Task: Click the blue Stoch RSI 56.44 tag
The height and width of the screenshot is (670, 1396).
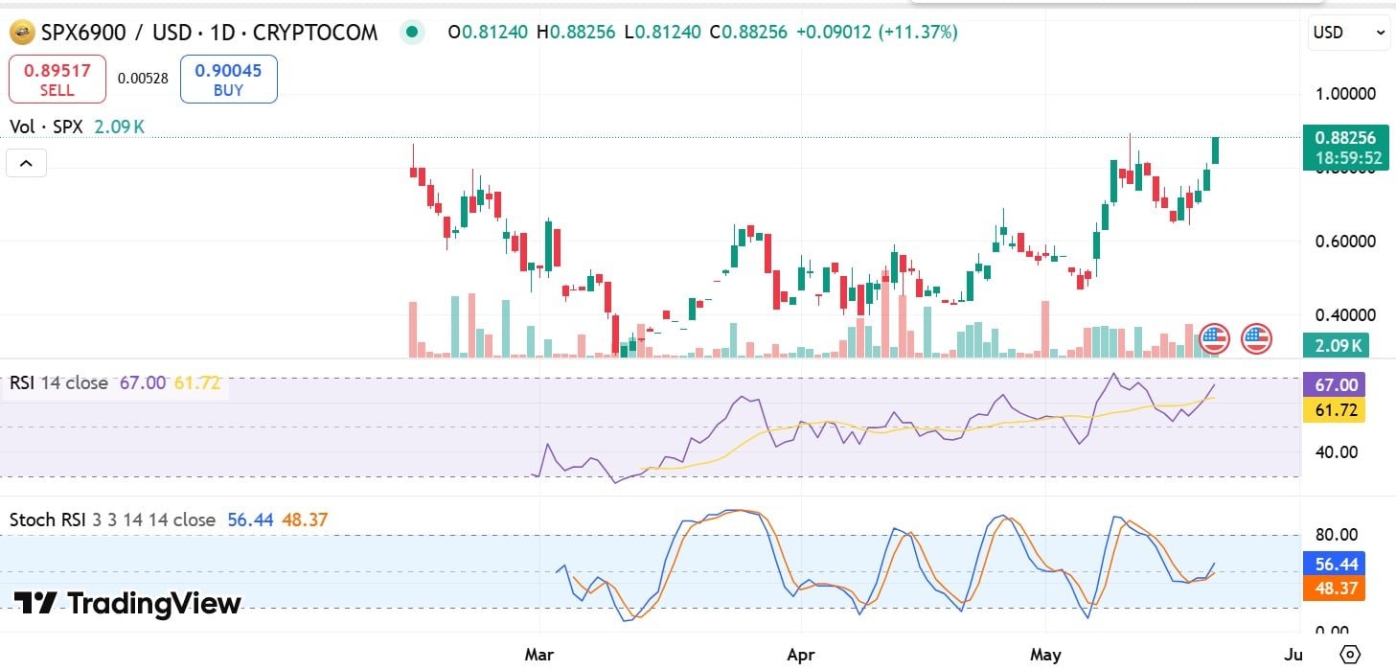Action: 1332,564
